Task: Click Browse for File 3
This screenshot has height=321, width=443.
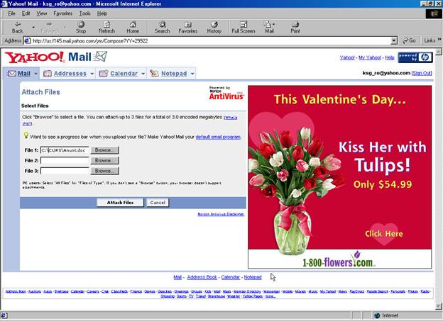Action: pyautogui.click(x=104, y=171)
